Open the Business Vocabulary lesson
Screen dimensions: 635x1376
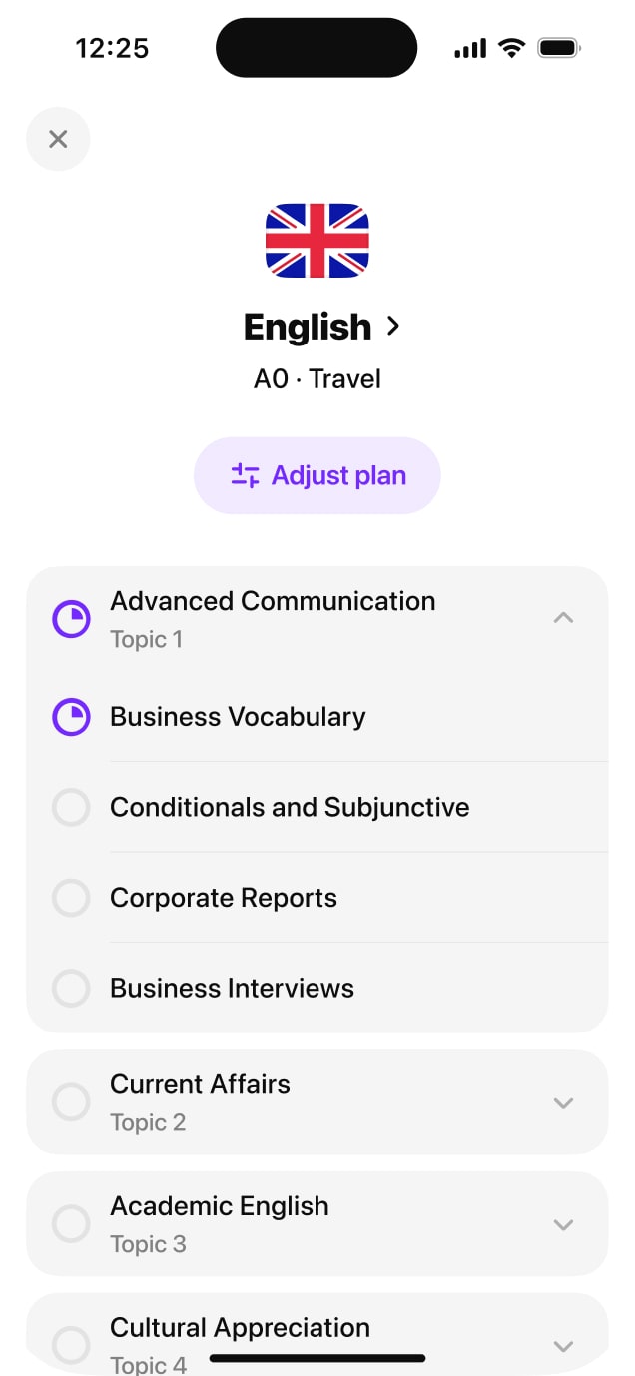(x=238, y=717)
